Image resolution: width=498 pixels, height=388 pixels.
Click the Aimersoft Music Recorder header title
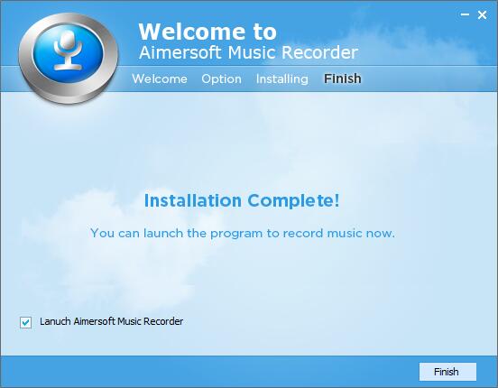[248, 52]
